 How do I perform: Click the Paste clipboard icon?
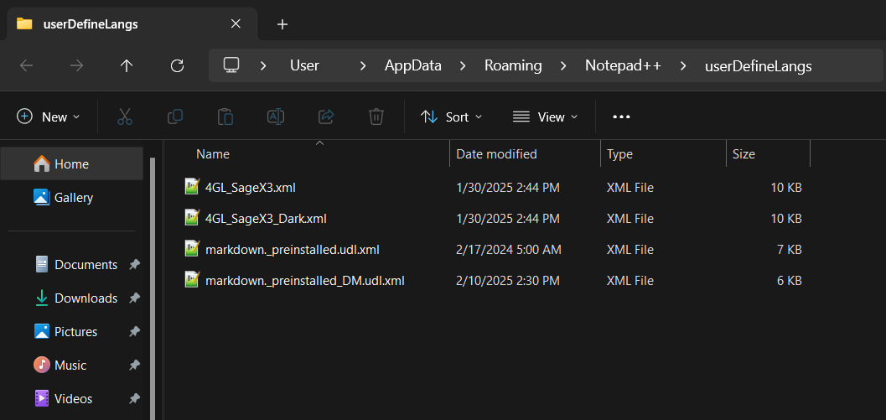(x=225, y=117)
